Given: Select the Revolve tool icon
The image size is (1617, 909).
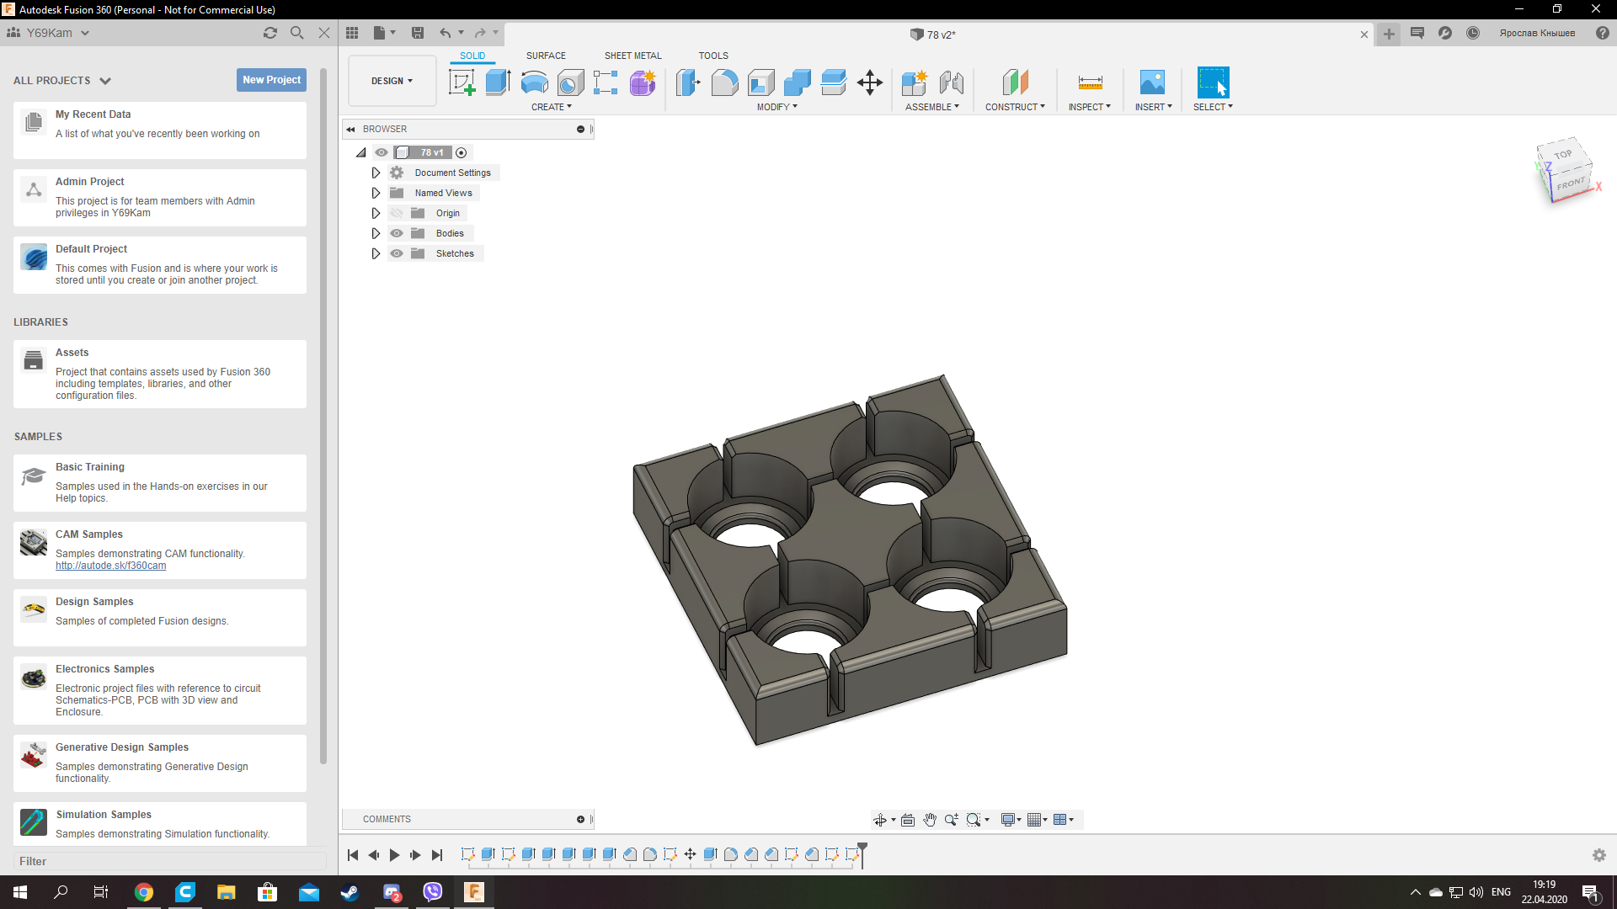Looking at the screenshot, I should point(534,82).
